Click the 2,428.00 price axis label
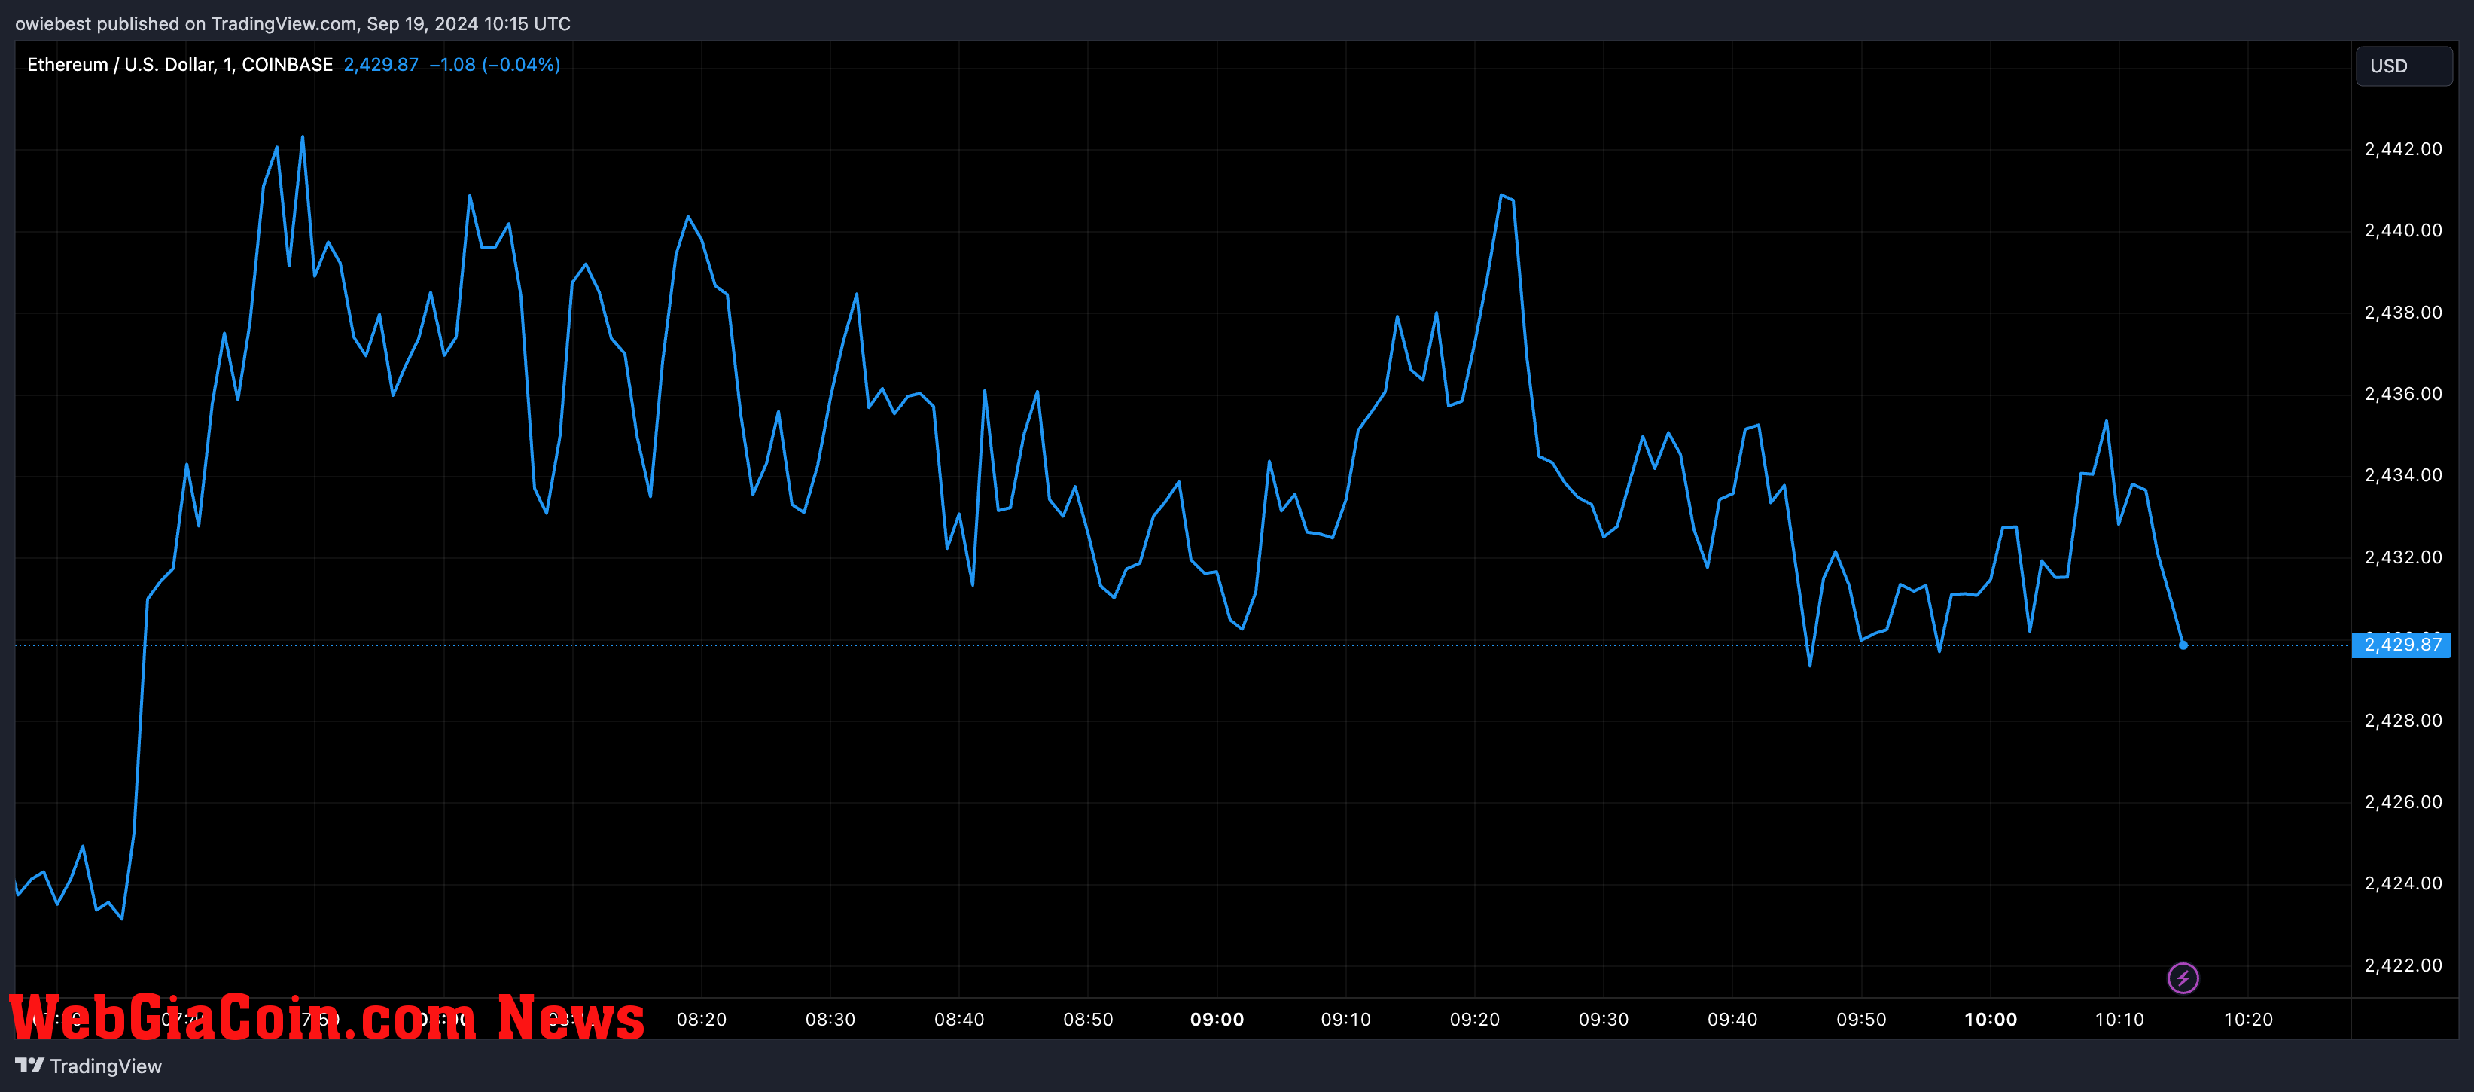 pyautogui.click(x=2403, y=720)
